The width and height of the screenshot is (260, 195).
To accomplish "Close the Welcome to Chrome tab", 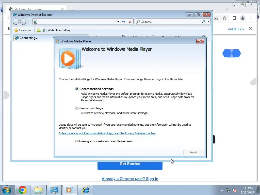I will point(62,9).
